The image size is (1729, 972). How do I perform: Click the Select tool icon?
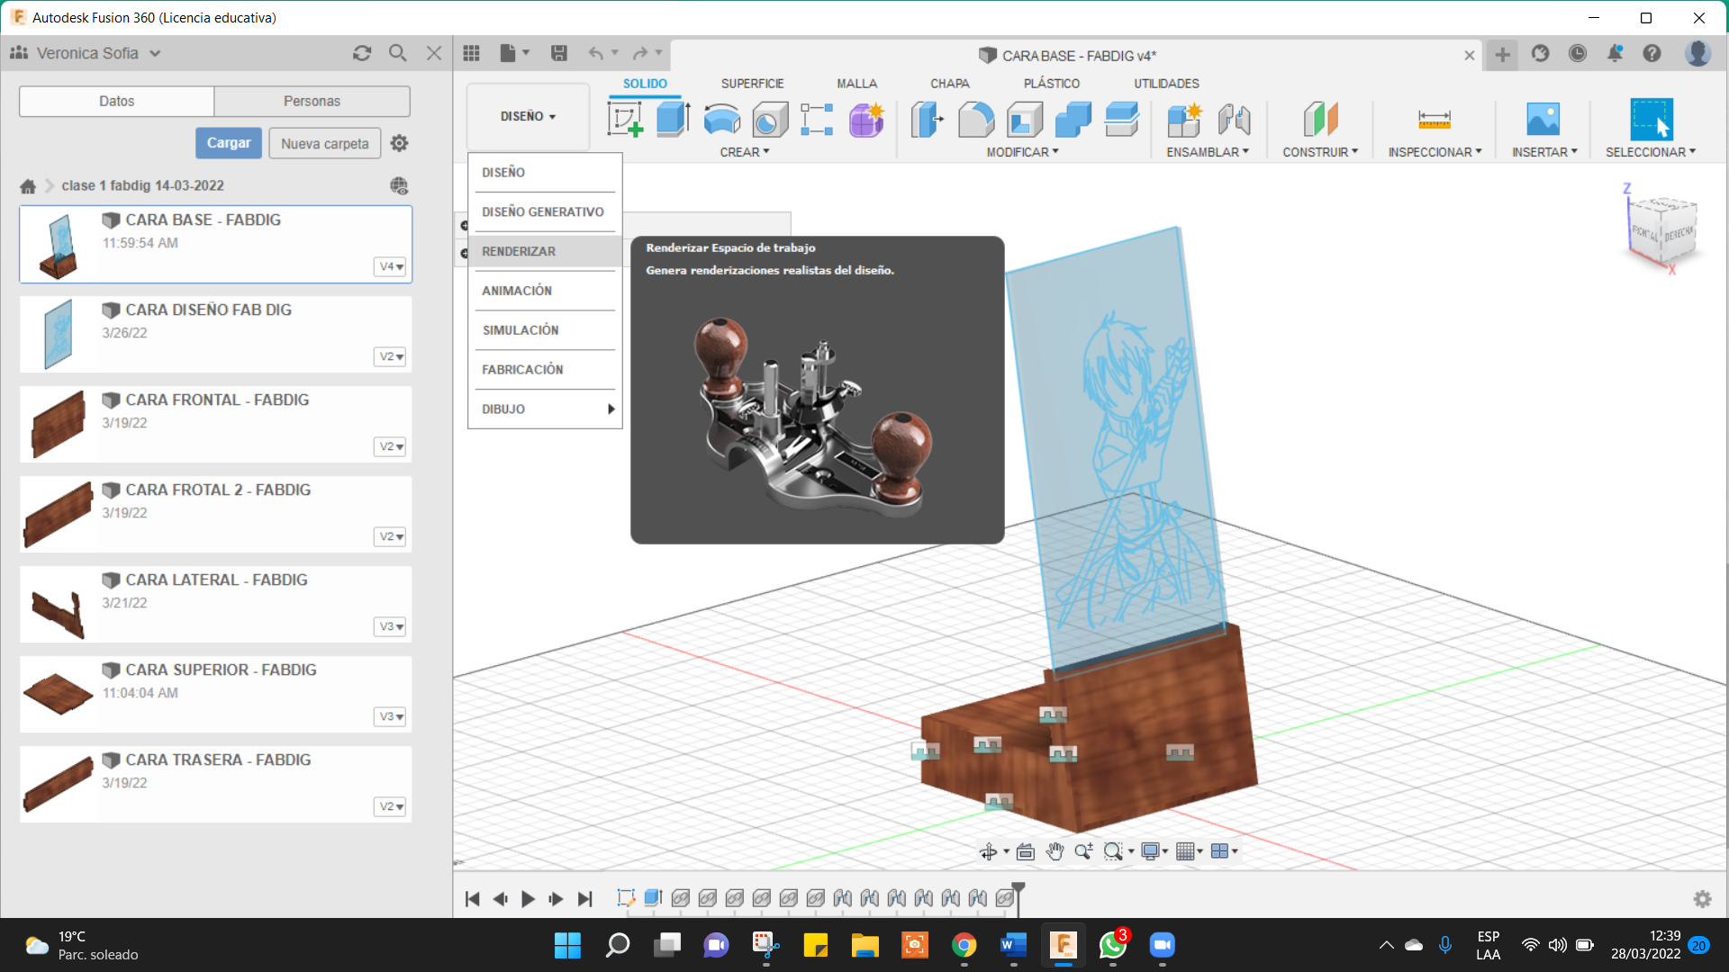click(1651, 119)
